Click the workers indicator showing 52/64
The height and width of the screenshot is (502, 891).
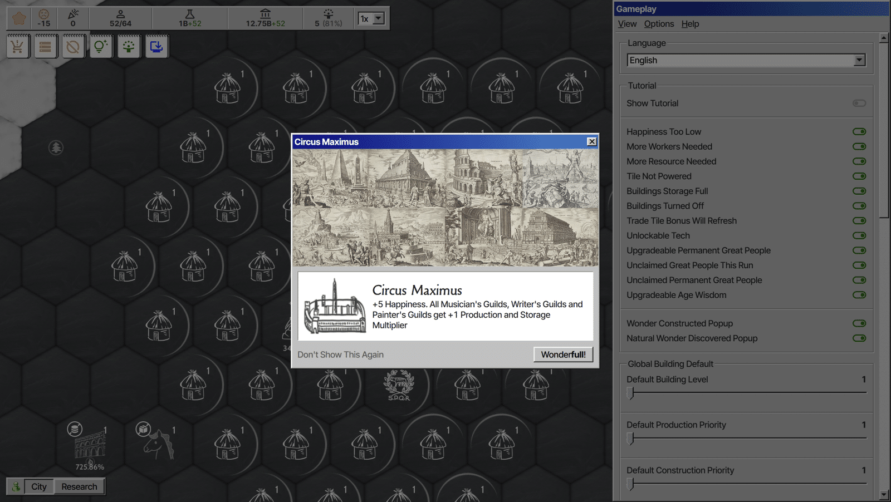click(120, 18)
